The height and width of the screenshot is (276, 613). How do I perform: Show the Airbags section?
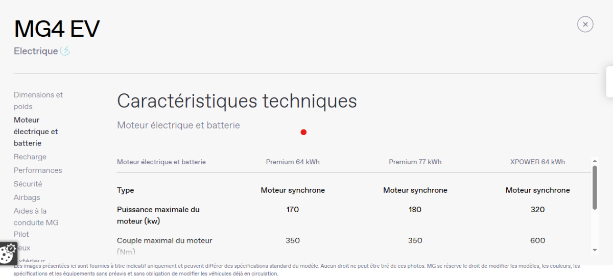(x=27, y=197)
